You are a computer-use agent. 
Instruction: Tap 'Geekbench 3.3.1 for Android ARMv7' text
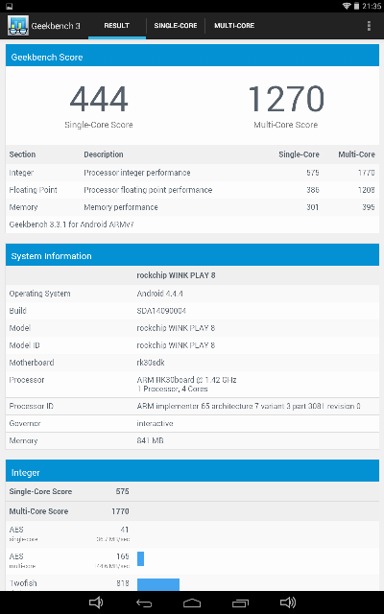coord(72,224)
